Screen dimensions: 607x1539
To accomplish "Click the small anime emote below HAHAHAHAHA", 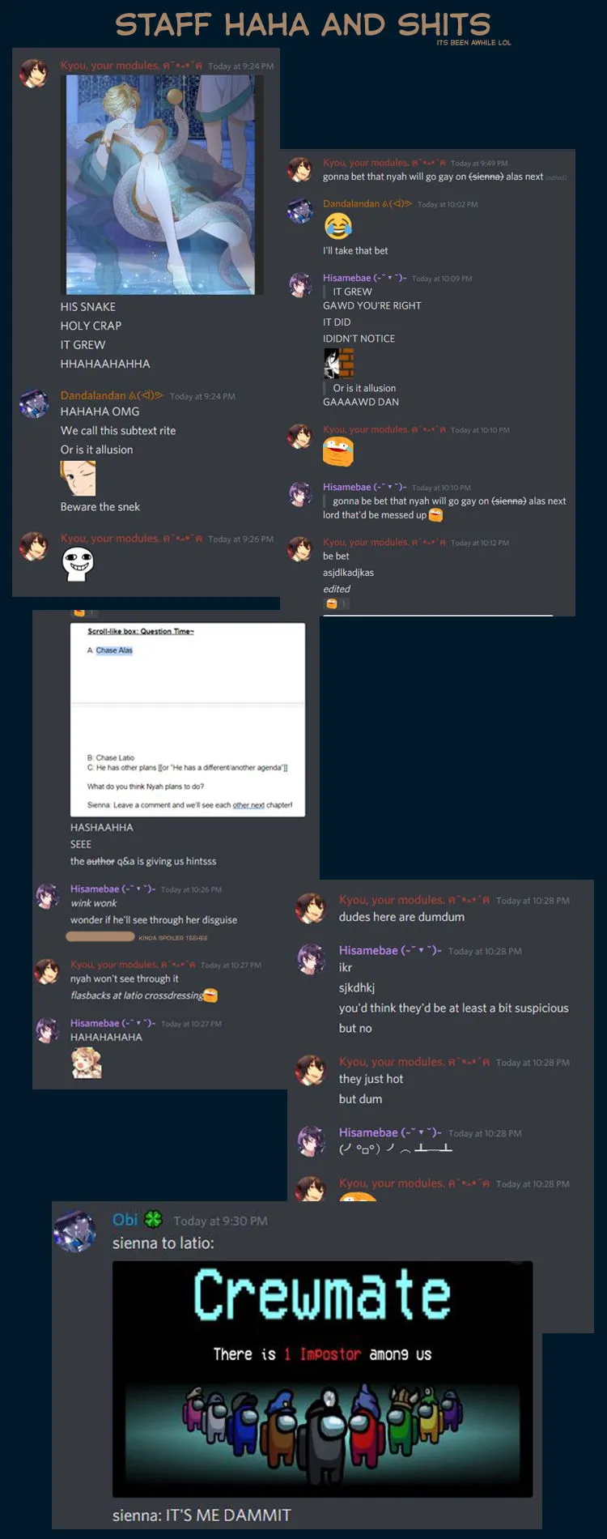I will (x=87, y=1063).
